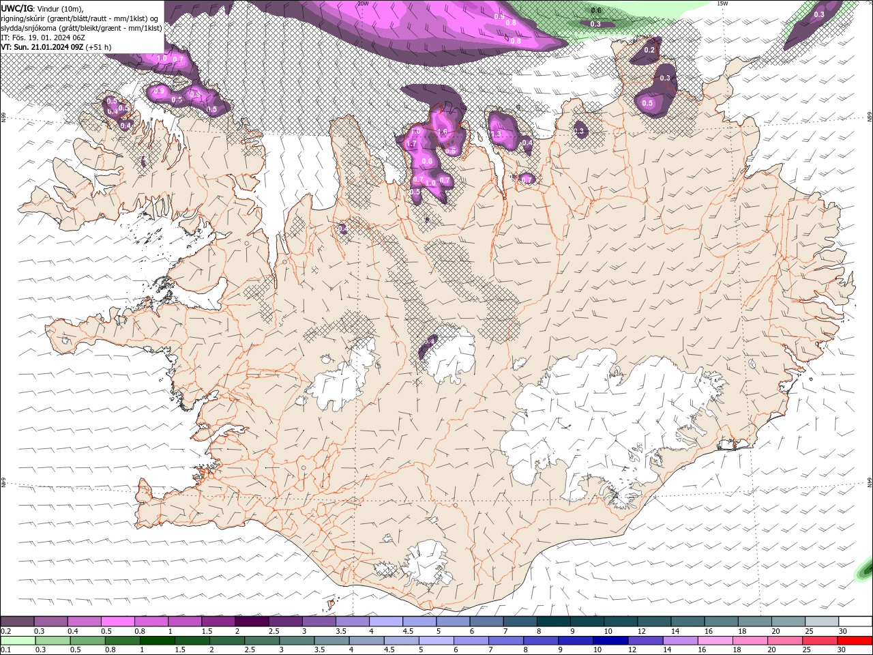Click the "0.1" label under the rain scale
873x655 pixels.
point(6,650)
